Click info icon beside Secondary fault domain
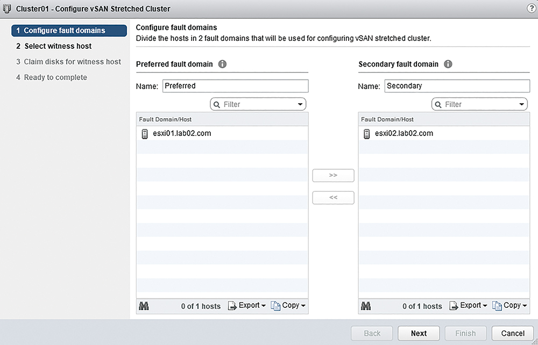Image resolution: width=538 pixels, height=345 pixels. (x=448, y=64)
